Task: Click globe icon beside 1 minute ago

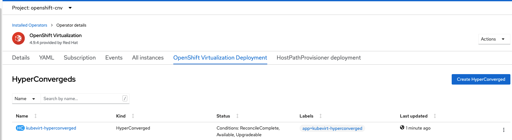Action: coord(402,128)
